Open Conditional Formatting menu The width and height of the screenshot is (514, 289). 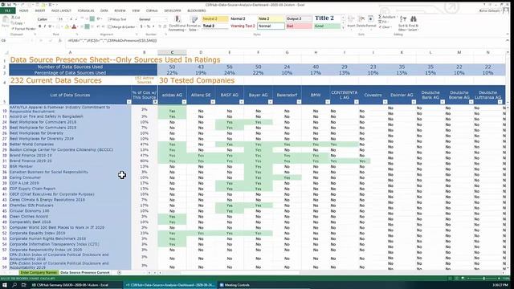(x=177, y=23)
